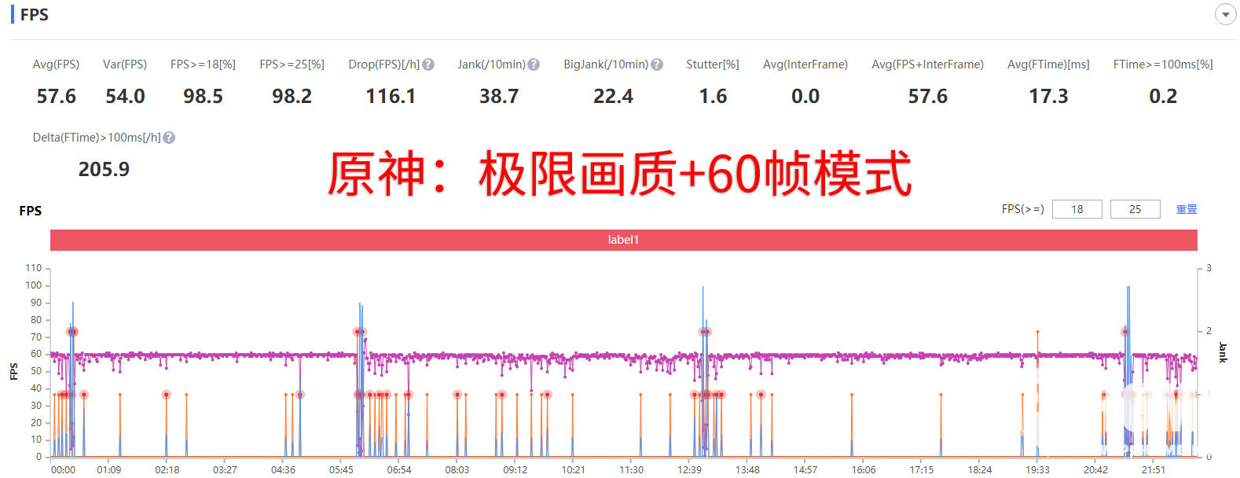Click the help icon next to Jank(/10min)
Screen dimensions: 1240x478
coord(534,64)
